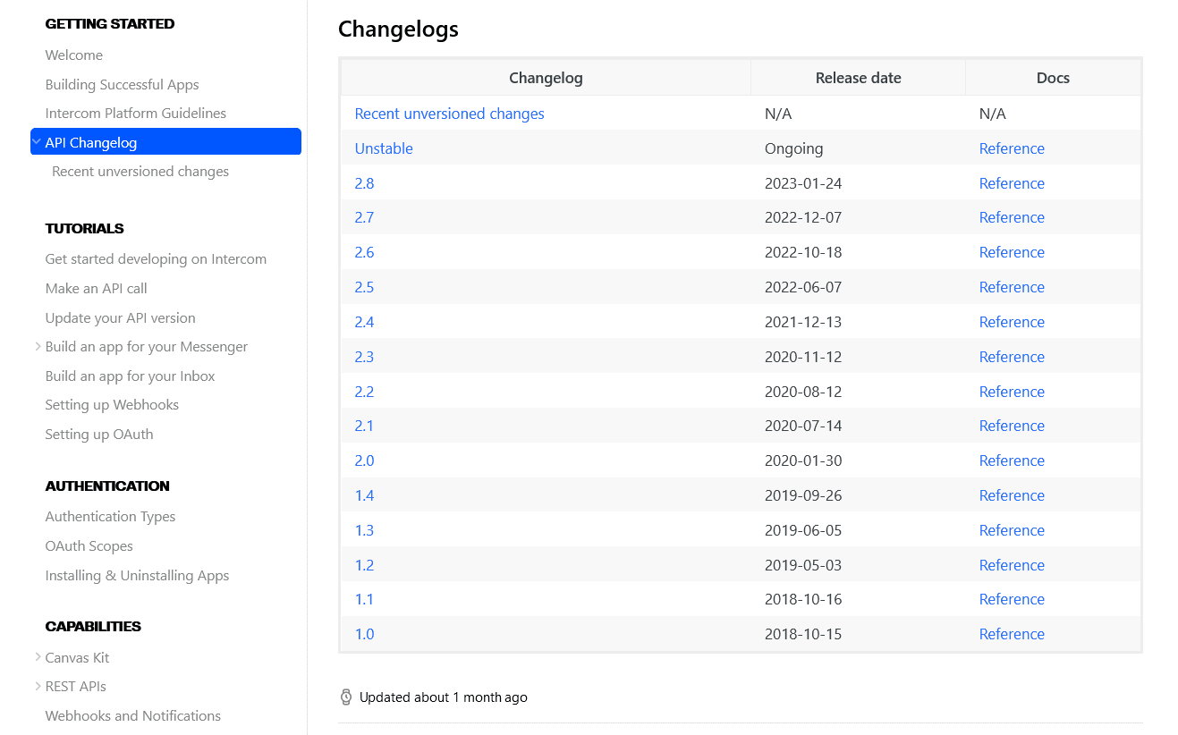This screenshot has width=1178, height=735.
Task: Open the Unstable changelog link
Action: tap(384, 148)
